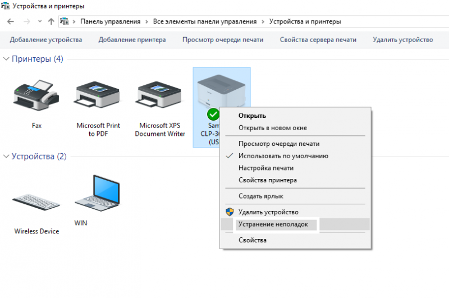The image size is (449, 298).
Task: Collapse the 'Устройства (2)' group
Action: tap(7, 157)
